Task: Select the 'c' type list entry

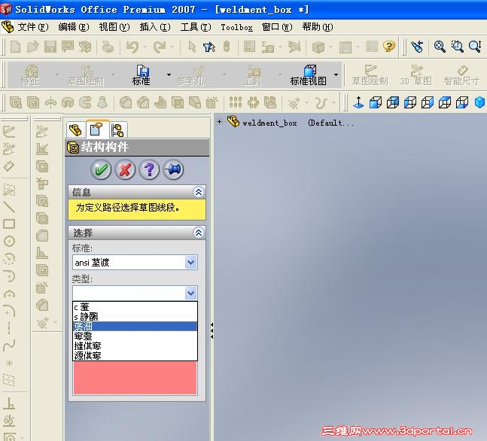Action: click(135, 307)
